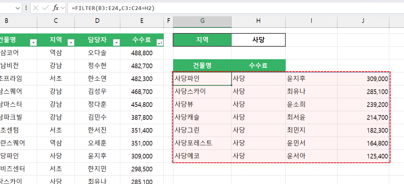Open the 담당자 column filter dropdown
The image size is (404, 184).
[116, 42]
